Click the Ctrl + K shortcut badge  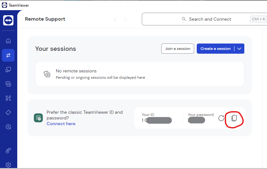click(258, 19)
